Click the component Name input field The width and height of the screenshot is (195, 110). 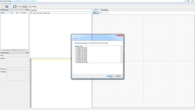click(x=18, y=56)
